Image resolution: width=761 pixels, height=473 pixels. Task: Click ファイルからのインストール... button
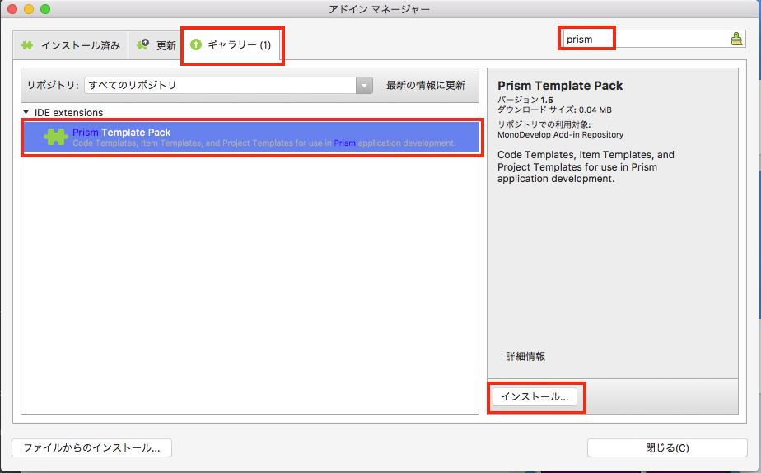91,447
